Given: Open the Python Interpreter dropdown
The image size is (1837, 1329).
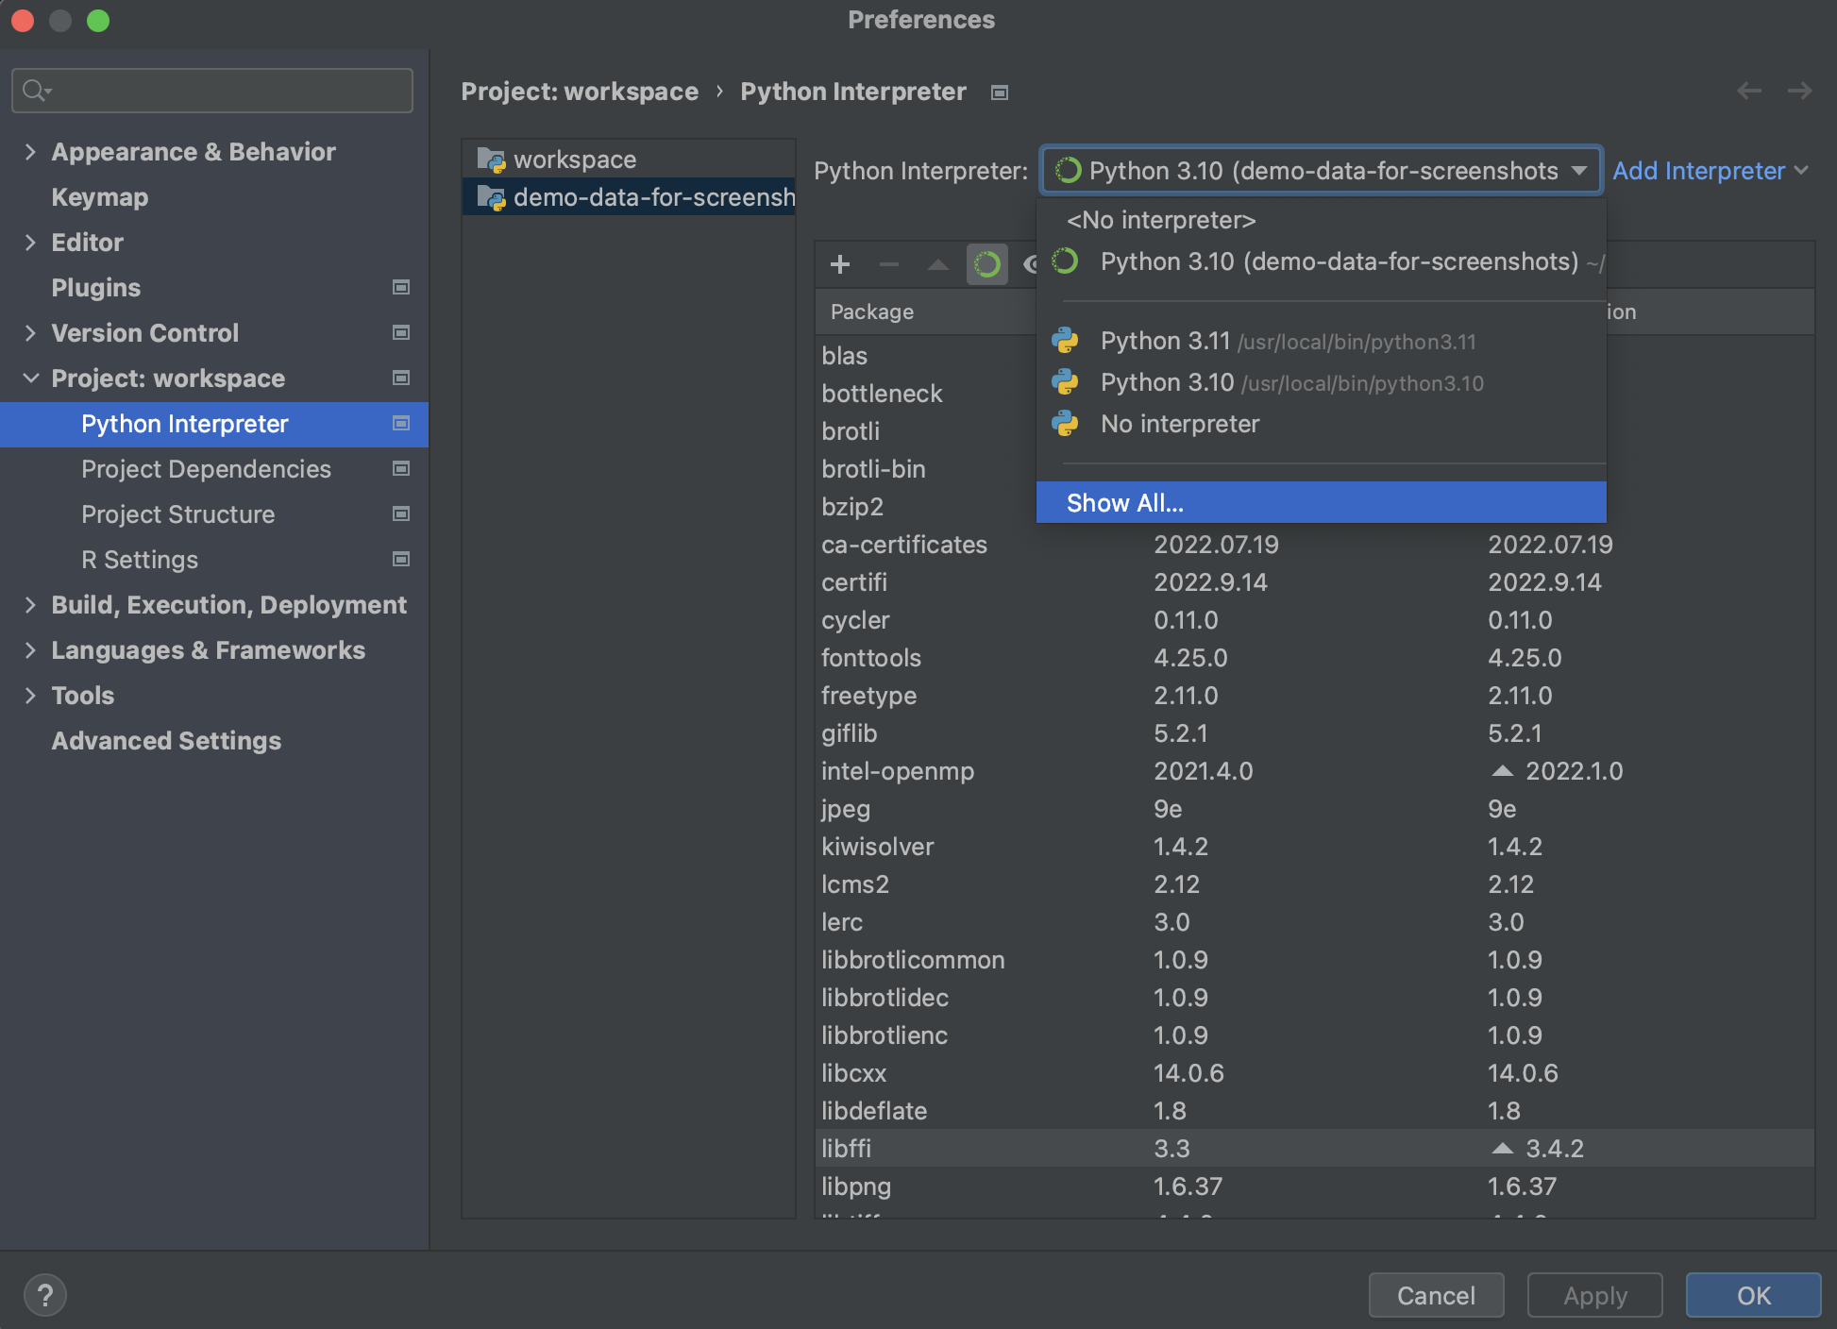Looking at the screenshot, I should pyautogui.click(x=1320, y=171).
